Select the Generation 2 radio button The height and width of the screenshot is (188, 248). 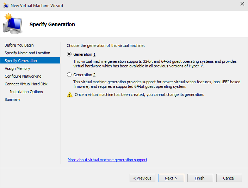click(69, 75)
